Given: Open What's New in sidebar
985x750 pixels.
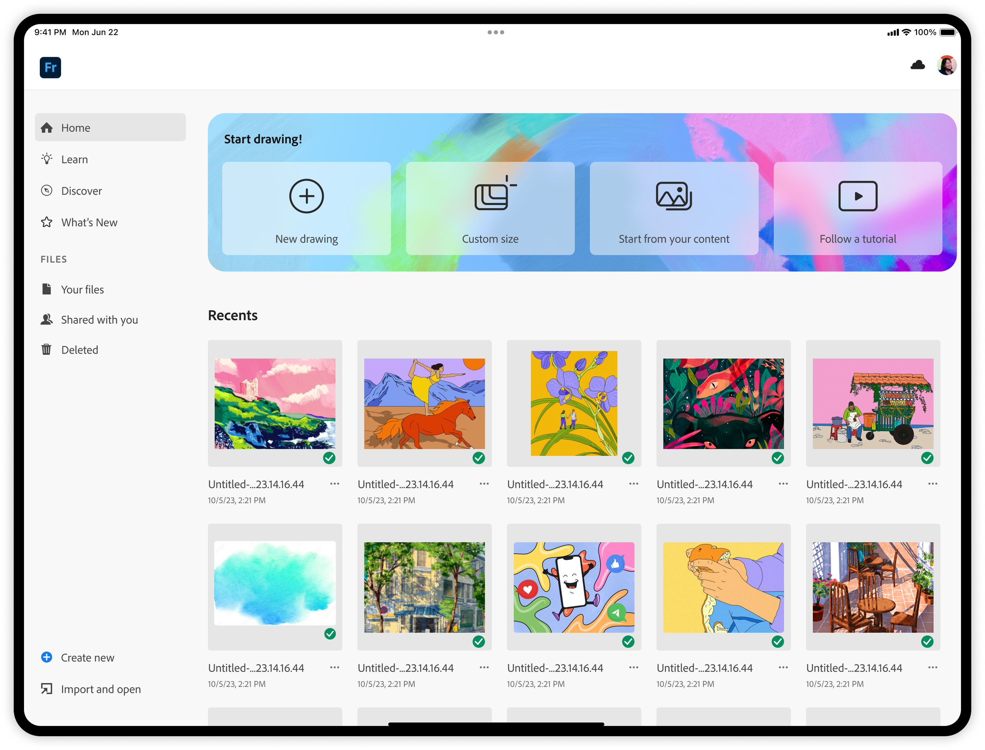Looking at the screenshot, I should pyautogui.click(x=89, y=222).
